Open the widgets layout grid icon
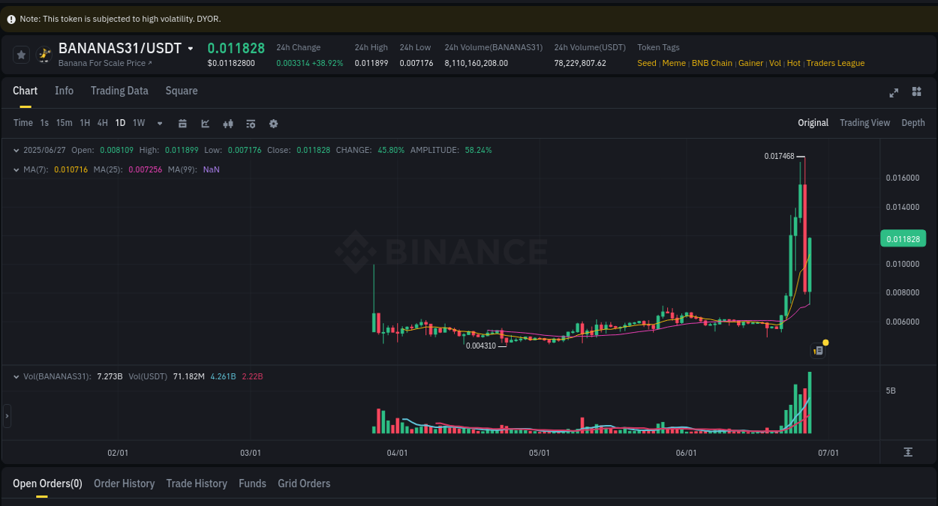938x506 pixels. [x=916, y=91]
